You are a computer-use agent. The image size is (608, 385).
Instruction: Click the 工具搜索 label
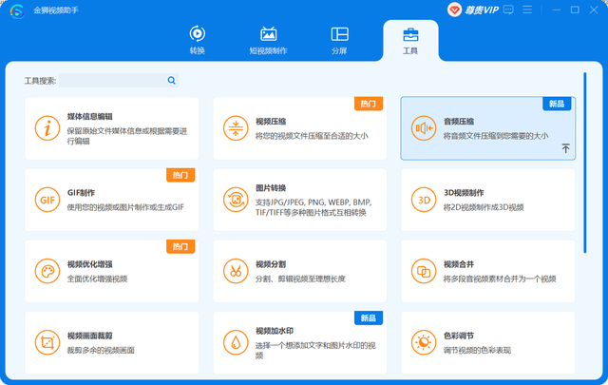[40, 81]
